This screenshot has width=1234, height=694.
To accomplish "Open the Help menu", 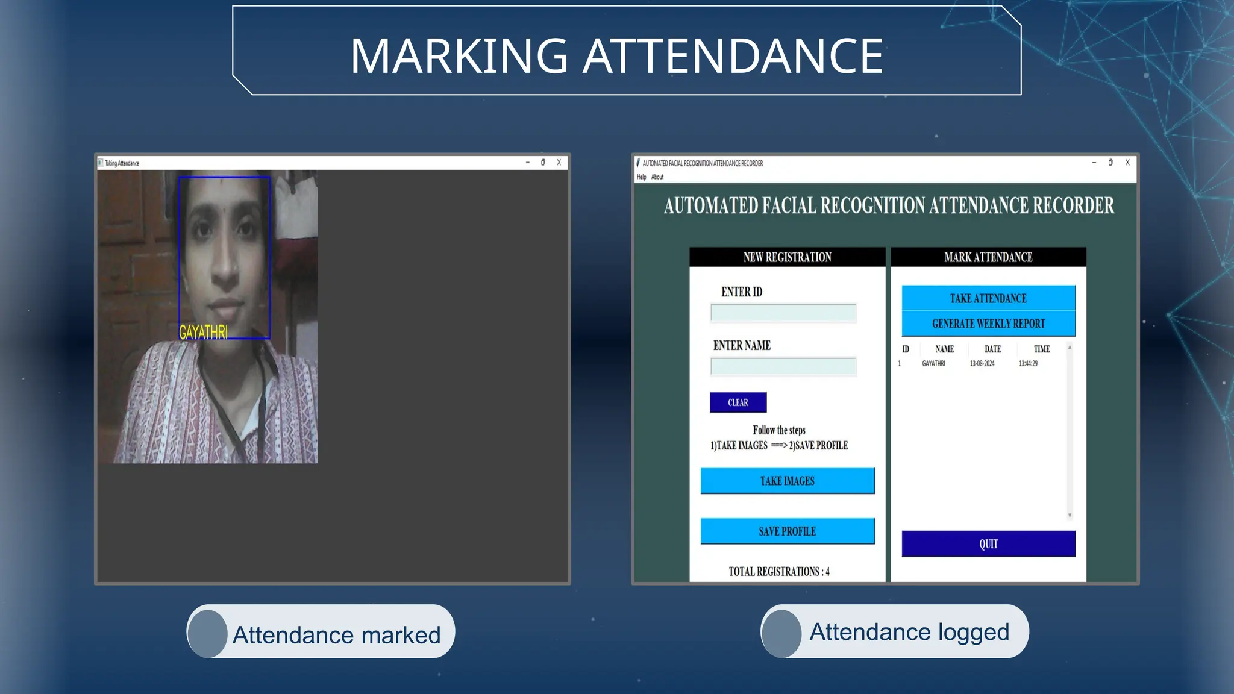I will click(x=641, y=177).
